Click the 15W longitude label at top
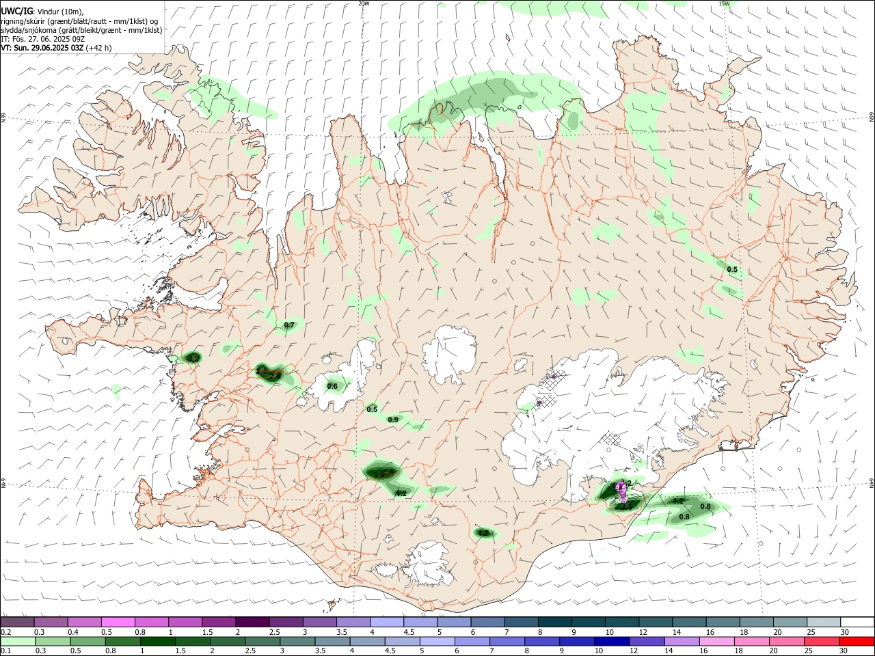Image resolution: width=875 pixels, height=656 pixels. coord(724,3)
